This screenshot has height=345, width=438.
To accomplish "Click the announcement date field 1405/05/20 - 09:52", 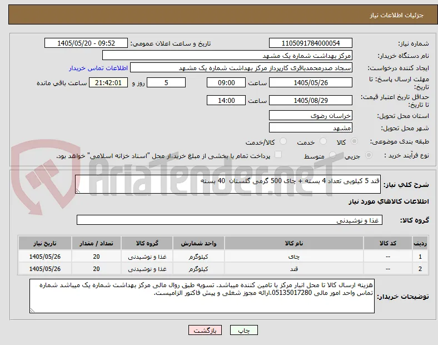I will 86,43.
